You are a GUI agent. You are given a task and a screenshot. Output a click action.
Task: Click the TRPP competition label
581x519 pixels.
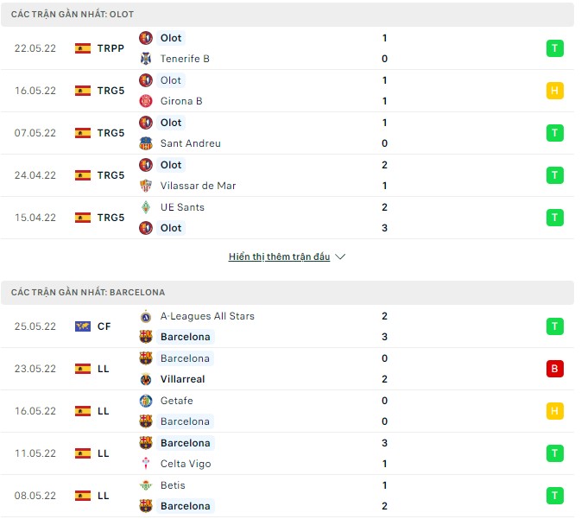tap(111, 48)
